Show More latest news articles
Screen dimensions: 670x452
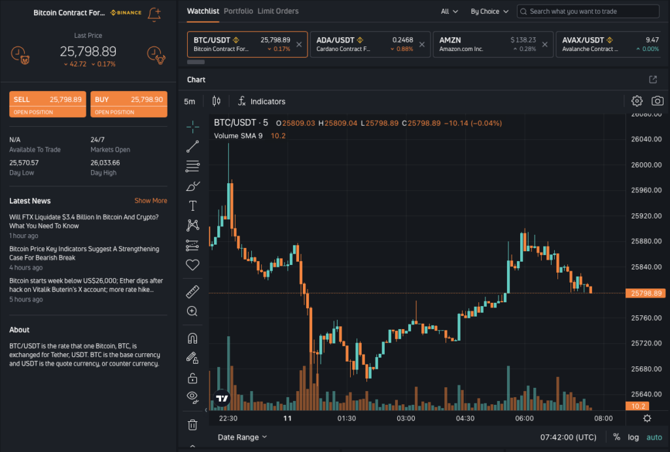150,200
